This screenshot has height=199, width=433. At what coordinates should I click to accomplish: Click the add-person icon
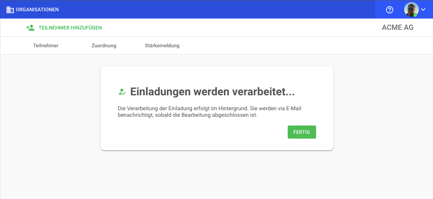(30, 28)
